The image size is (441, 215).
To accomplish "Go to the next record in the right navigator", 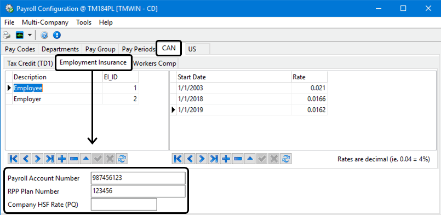I will pyautogui.click(x=202, y=159).
